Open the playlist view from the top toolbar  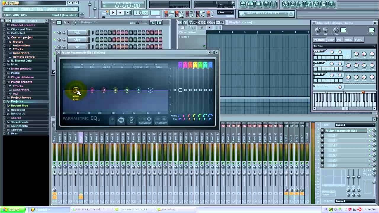[x=243, y=4]
